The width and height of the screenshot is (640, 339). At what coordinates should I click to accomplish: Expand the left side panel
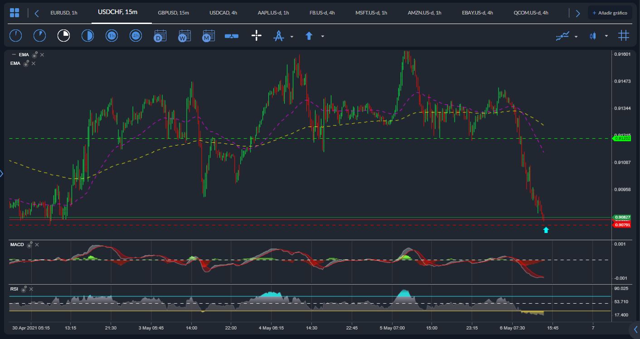2,173
